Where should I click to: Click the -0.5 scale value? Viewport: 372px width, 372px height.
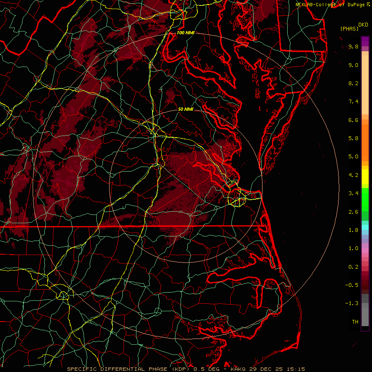(x=352, y=285)
